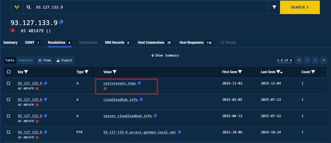Open filter for the Value column
331x143 pixels.
114,72
